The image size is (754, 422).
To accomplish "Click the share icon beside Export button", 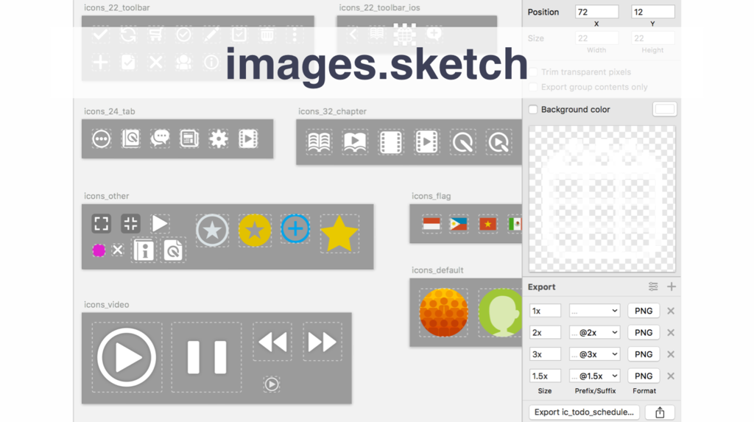I will (x=660, y=412).
